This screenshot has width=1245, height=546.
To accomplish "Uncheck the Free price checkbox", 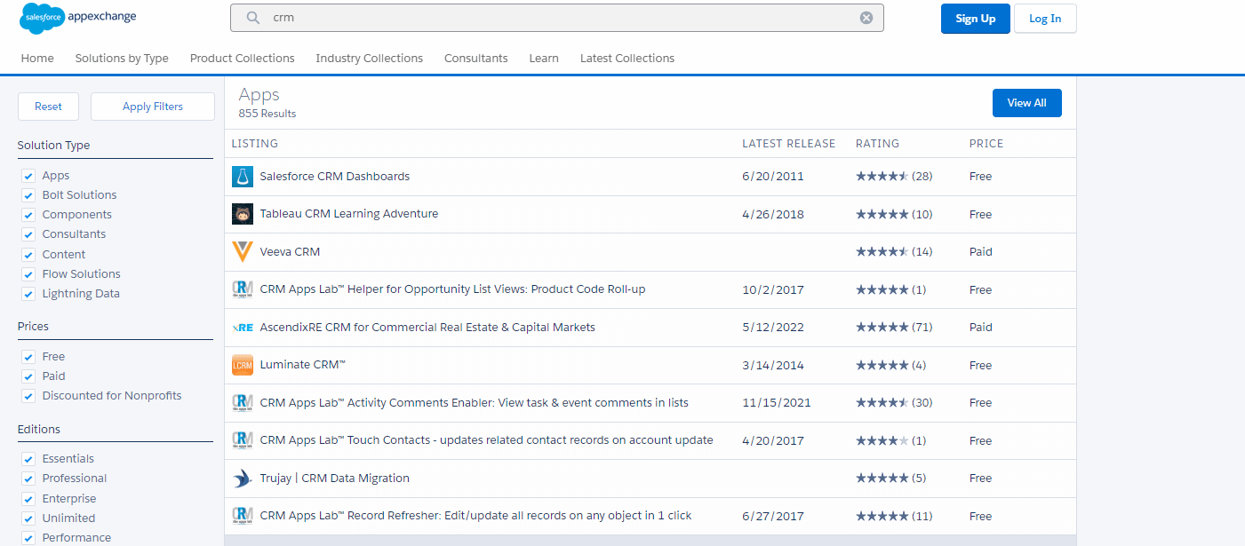I will click(28, 357).
